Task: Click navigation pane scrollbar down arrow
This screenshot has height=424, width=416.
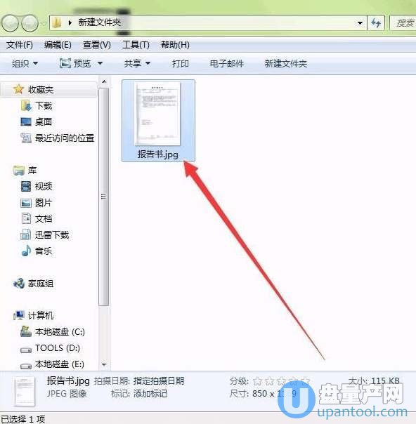Action: pyautogui.click(x=104, y=364)
